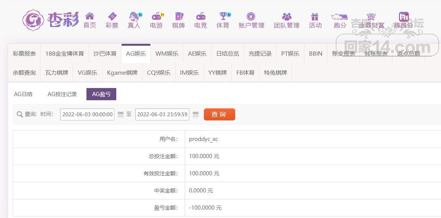Open the 体育 trophy icon

pyautogui.click(x=223, y=16)
